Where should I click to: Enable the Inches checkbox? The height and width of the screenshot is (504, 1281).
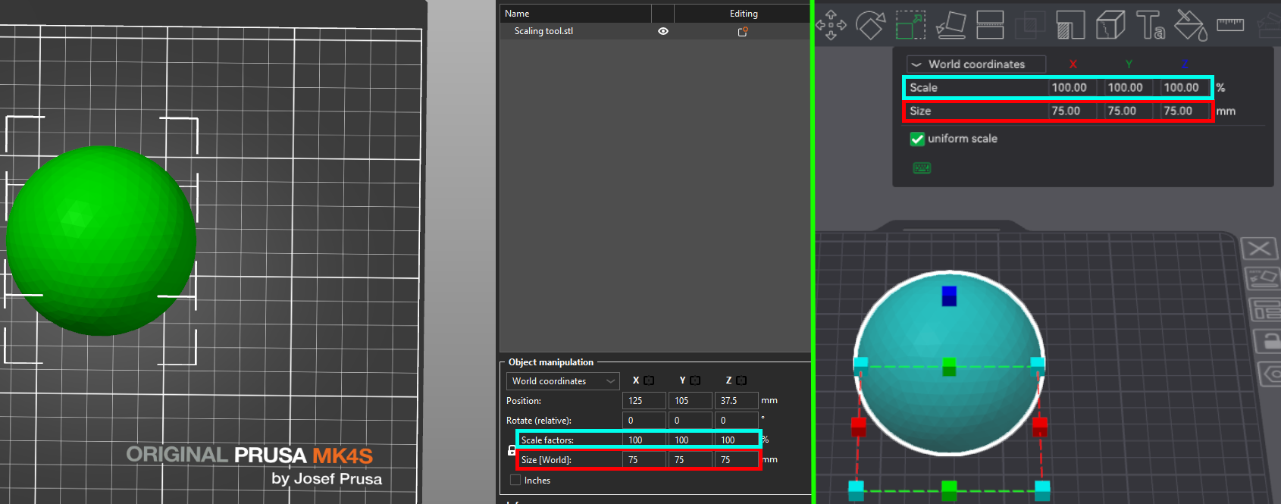515,481
